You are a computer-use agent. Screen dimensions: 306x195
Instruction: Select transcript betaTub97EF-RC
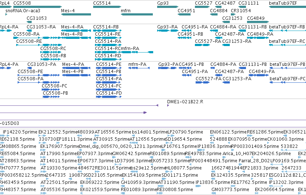pos(287,41)
